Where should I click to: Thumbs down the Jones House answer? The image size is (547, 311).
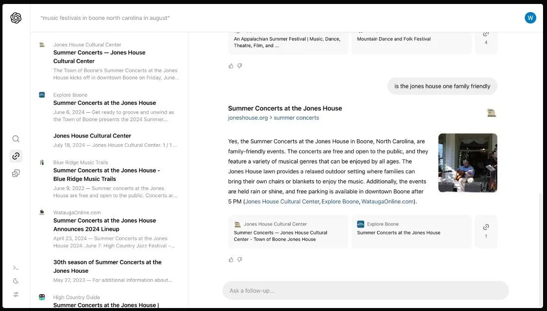click(x=239, y=260)
